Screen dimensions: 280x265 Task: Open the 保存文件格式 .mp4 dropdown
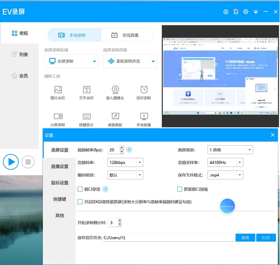pos(225,175)
